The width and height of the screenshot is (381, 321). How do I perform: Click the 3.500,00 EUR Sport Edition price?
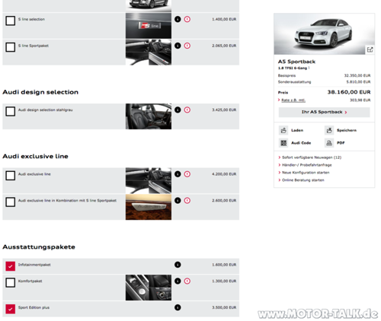[224, 307]
